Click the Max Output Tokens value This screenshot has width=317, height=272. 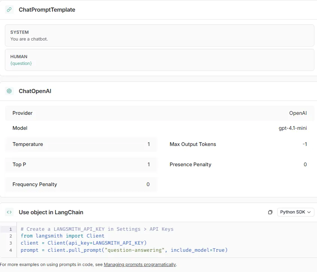click(x=305, y=144)
